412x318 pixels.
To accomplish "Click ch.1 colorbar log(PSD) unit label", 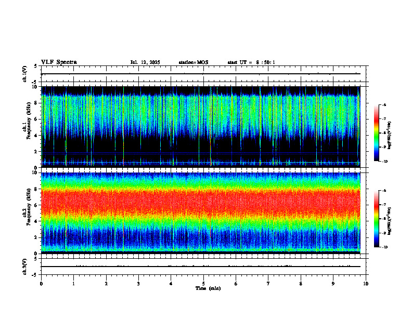I will click(x=390, y=136).
